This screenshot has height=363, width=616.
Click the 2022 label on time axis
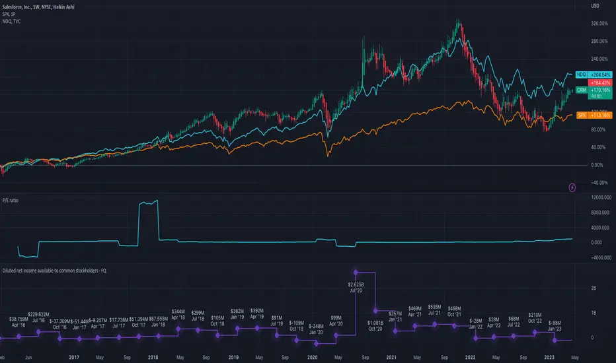click(470, 358)
